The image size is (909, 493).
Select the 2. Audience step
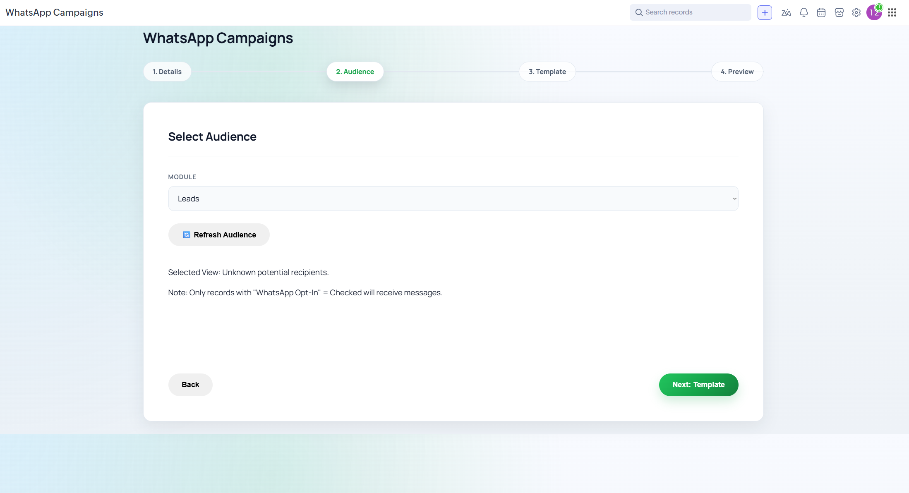click(355, 72)
